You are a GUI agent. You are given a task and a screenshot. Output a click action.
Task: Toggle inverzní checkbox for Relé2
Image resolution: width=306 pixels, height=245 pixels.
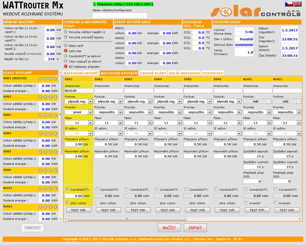[275, 203]
